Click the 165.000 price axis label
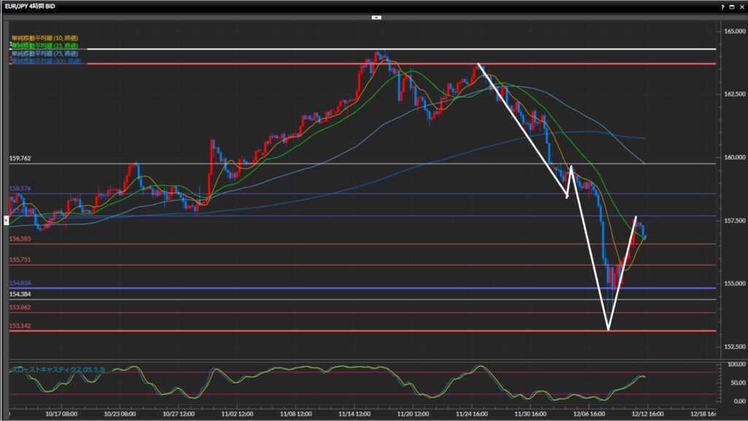Image resolution: width=748 pixels, height=421 pixels. 731,31
